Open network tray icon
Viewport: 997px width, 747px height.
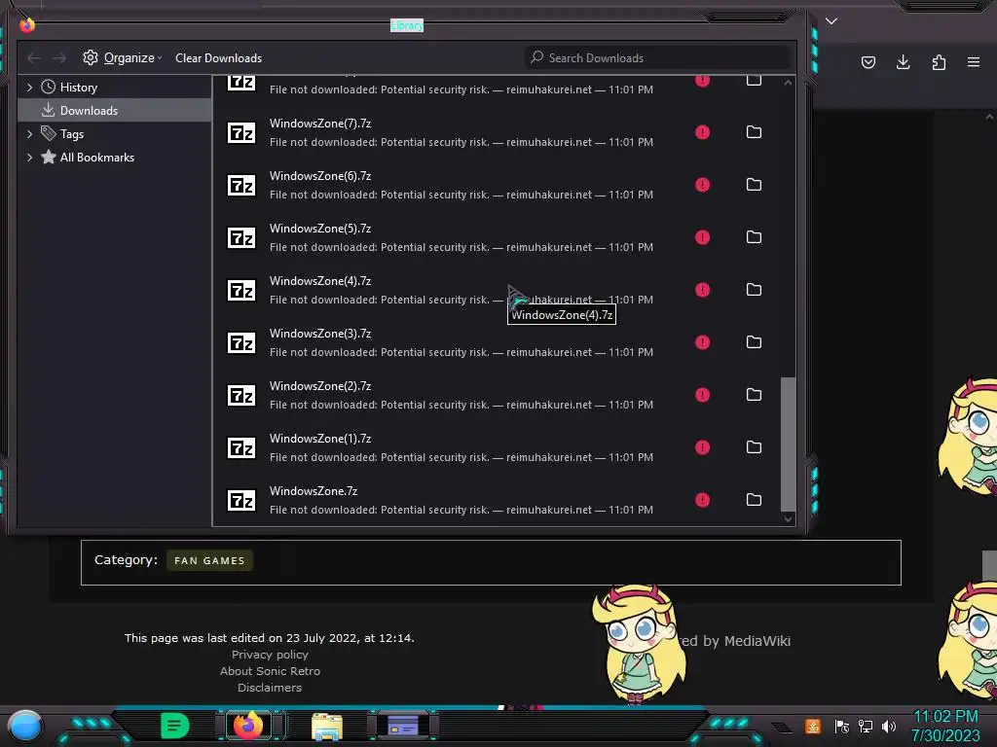pos(865,726)
